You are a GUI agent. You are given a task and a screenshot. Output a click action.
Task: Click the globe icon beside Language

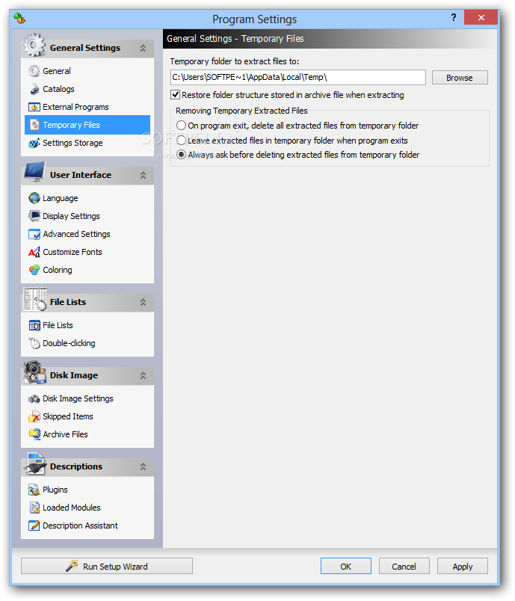[34, 198]
